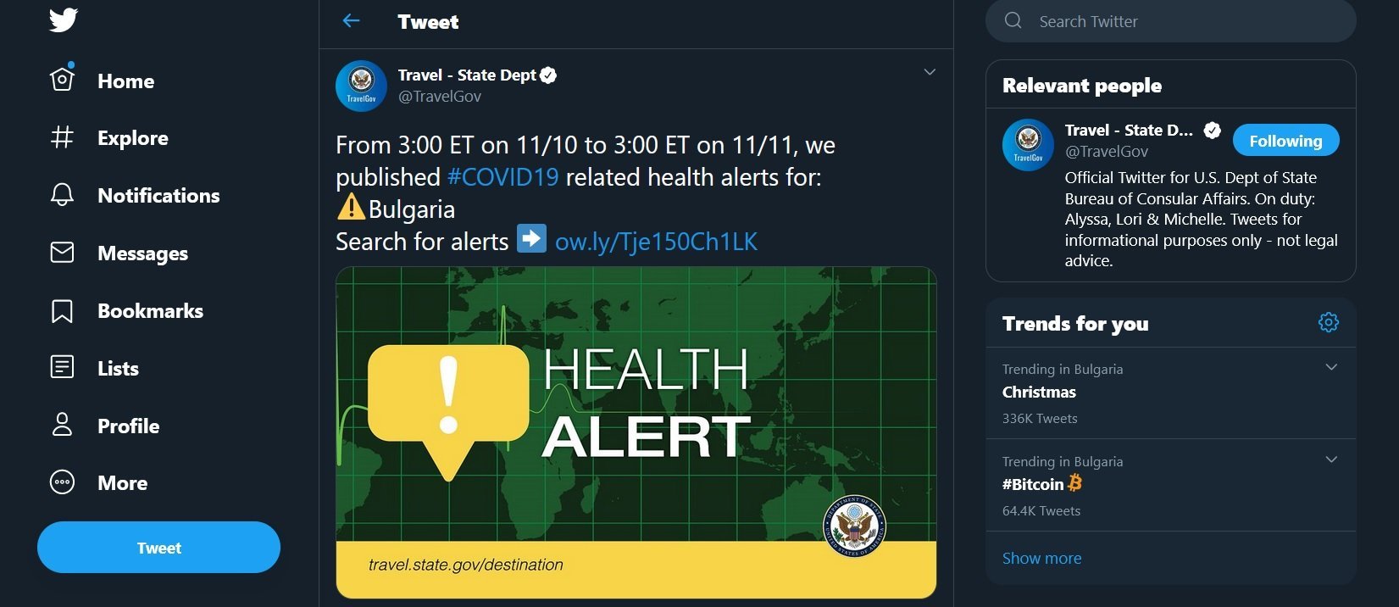Open Trends for you settings gear
Viewport: 1399px width, 607px height.
tap(1328, 322)
